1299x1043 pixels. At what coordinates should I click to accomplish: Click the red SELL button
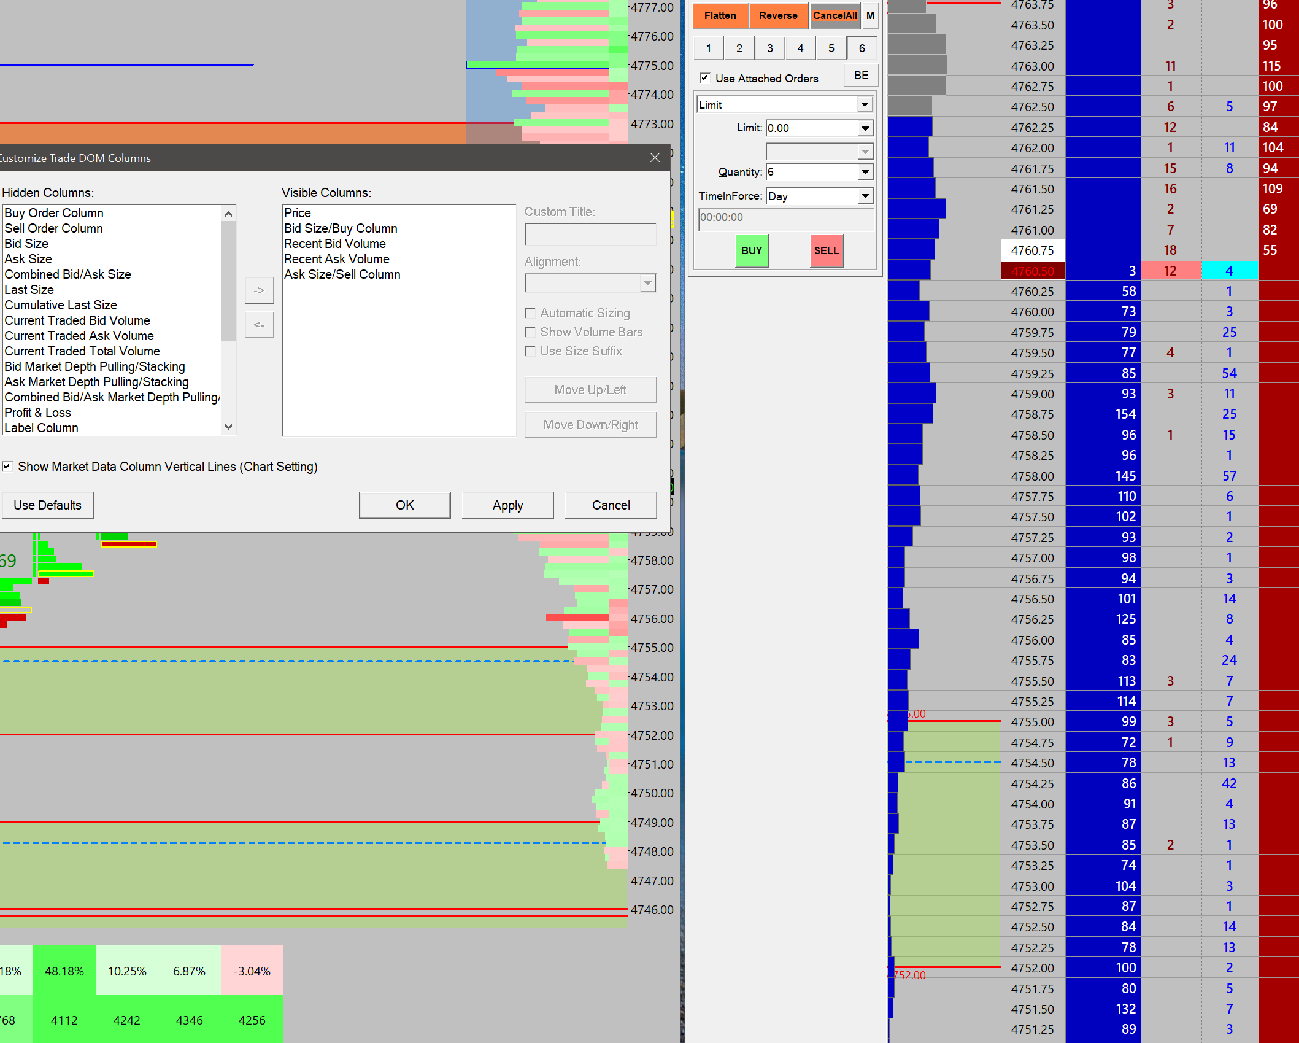tap(826, 250)
